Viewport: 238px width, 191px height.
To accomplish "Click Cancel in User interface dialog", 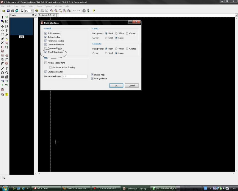I will (132, 86).
